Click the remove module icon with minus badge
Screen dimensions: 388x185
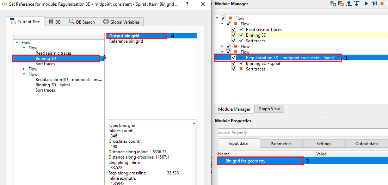pos(341,4)
